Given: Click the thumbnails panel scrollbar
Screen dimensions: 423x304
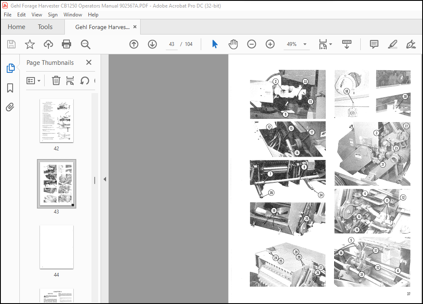Looking at the screenshot, I should 94,198.
